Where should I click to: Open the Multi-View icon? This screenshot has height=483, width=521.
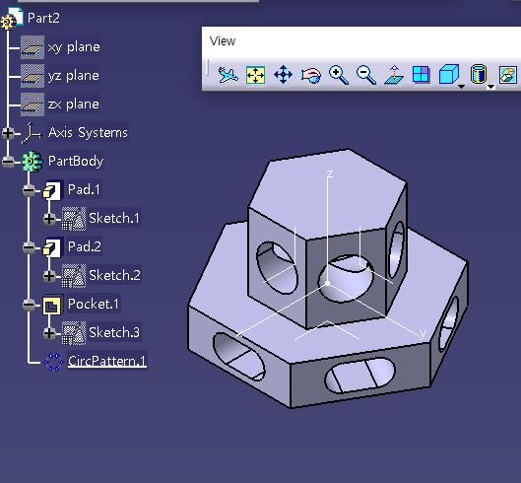421,74
